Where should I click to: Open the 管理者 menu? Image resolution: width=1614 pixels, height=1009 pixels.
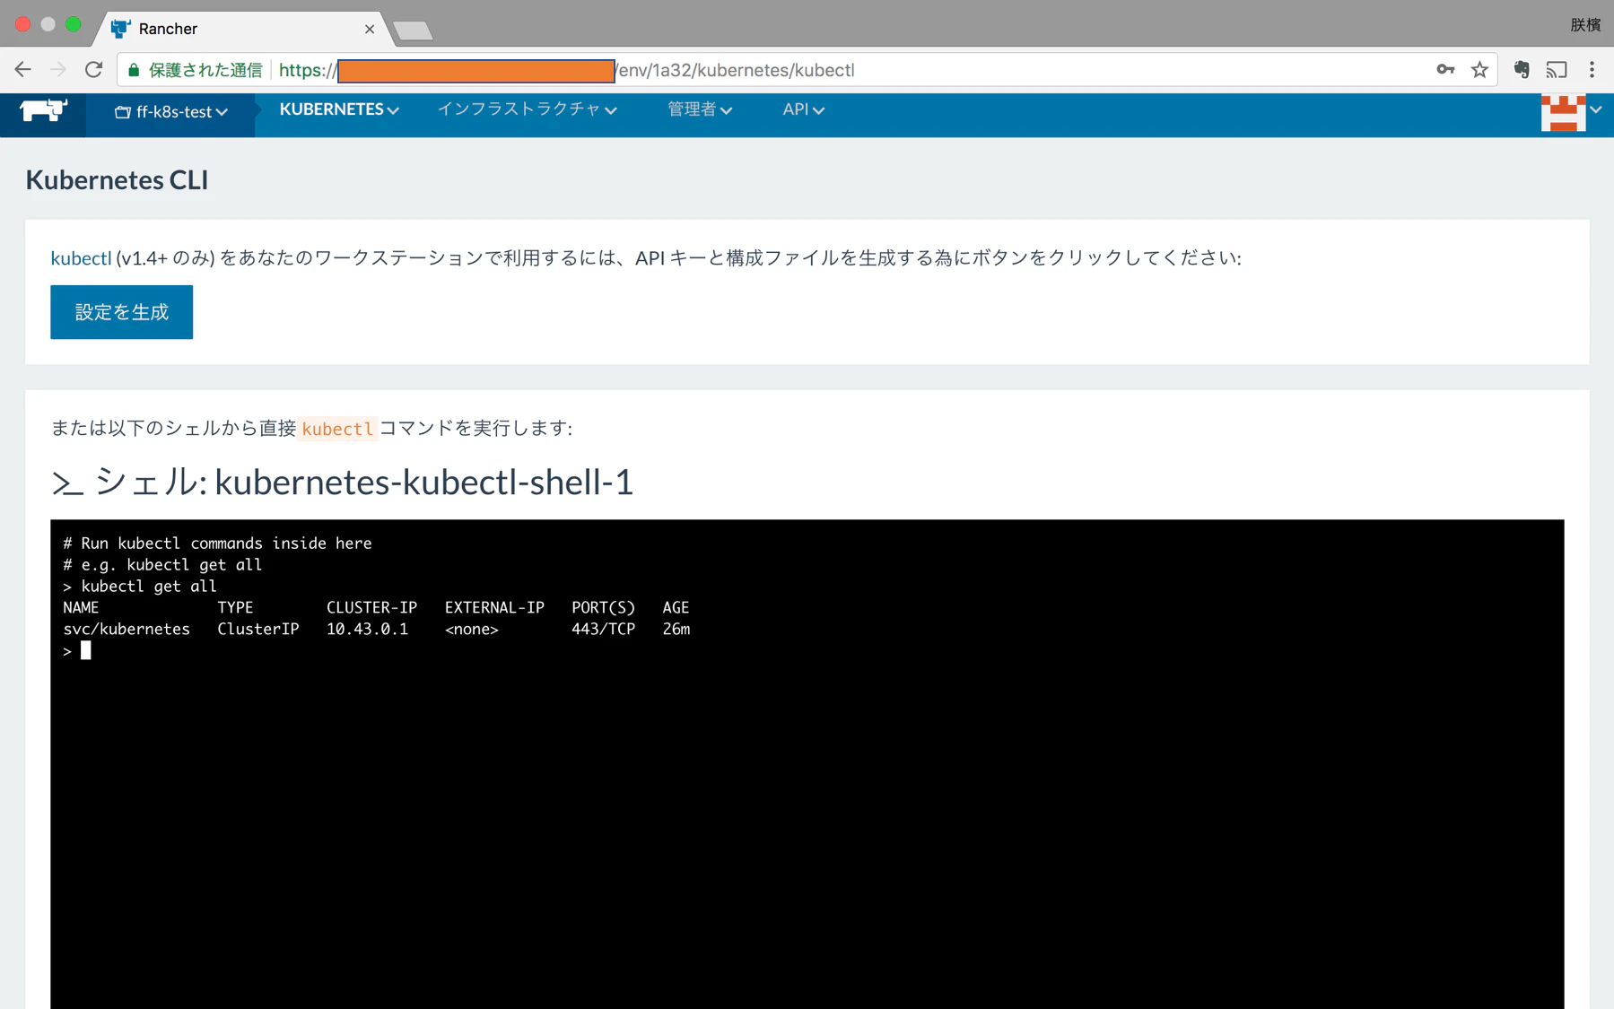[700, 109]
